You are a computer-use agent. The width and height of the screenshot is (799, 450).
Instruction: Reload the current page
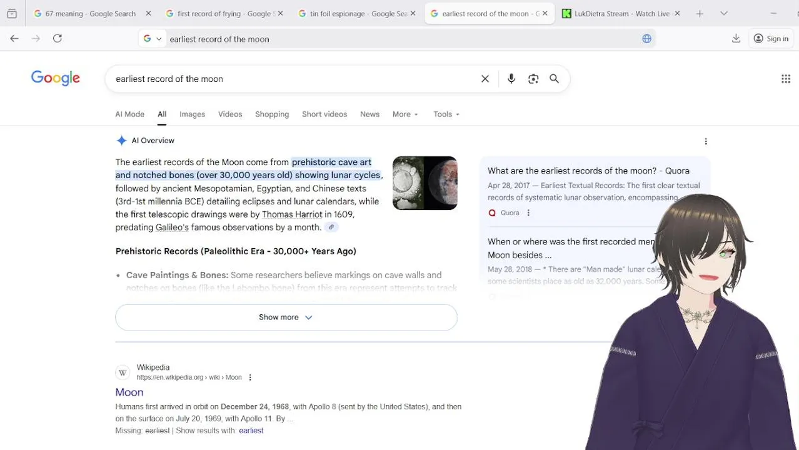pyautogui.click(x=58, y=39)
